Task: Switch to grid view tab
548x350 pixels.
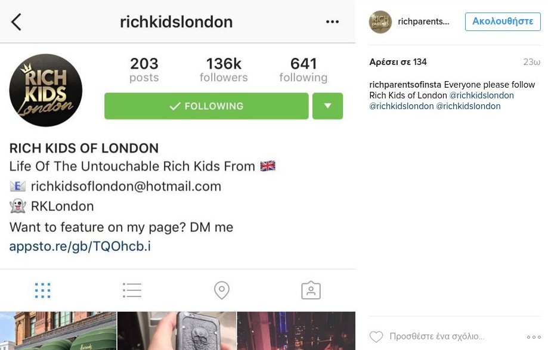Action: click(43, 290)
